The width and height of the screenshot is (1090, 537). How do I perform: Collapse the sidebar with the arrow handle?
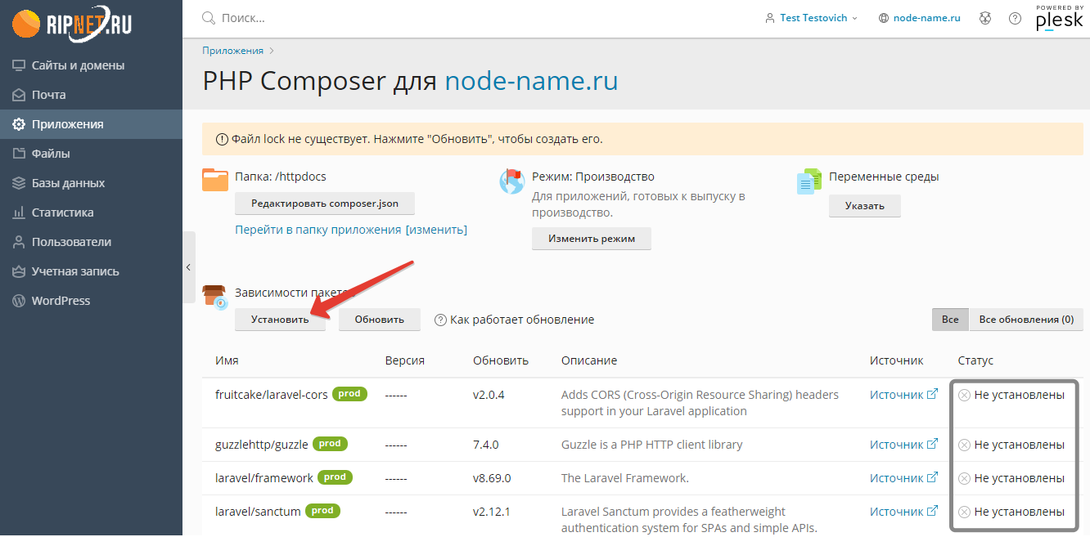pyautogui.click(x=189, y=267)
